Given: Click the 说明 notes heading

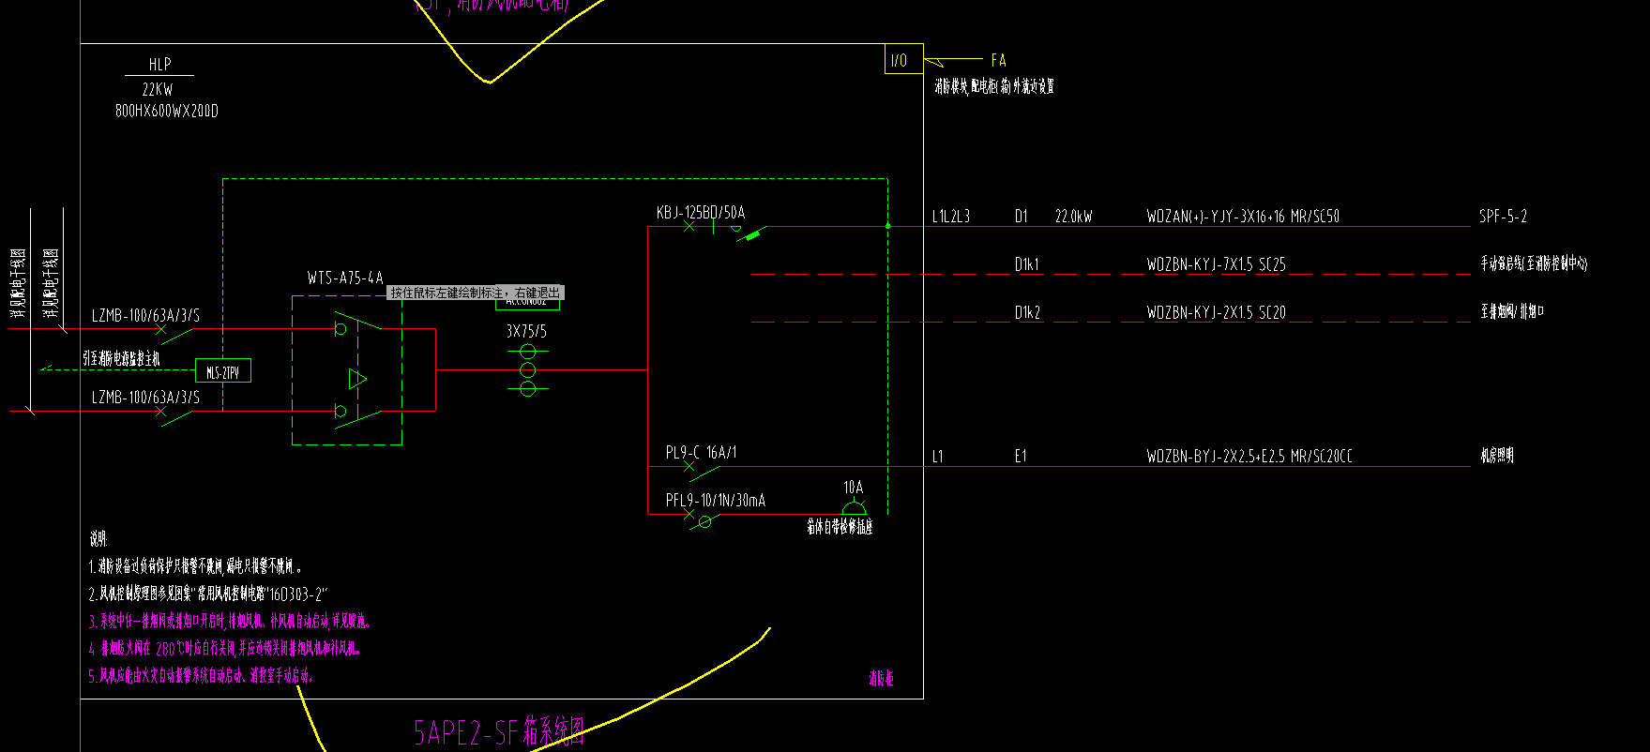Looking at the screenshot, I should [98, 539].
